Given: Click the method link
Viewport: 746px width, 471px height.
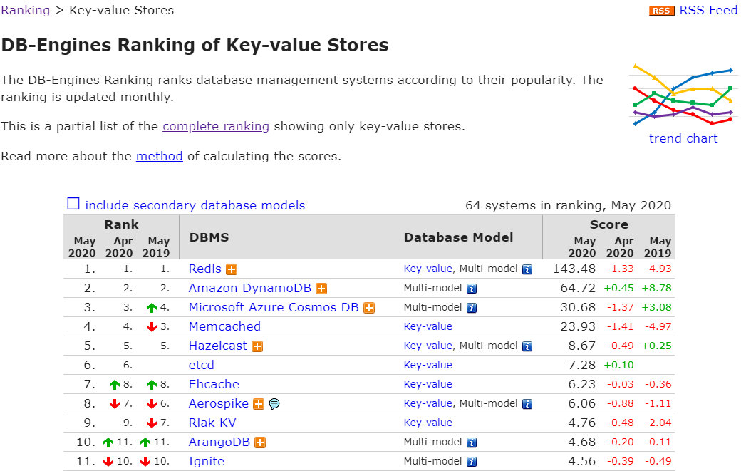Looking at the screenshot, I should pos(160,156).
